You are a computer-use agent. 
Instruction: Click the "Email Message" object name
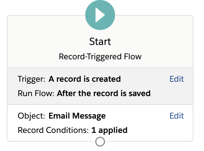pyautogui.click(x=77, y=116)
